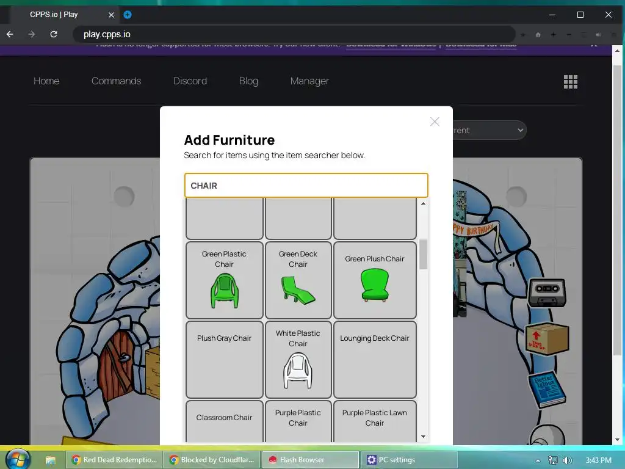This screenshot has height=469, width=625.
Task: Open the Commands page
Action: click(x=117, y=81)
